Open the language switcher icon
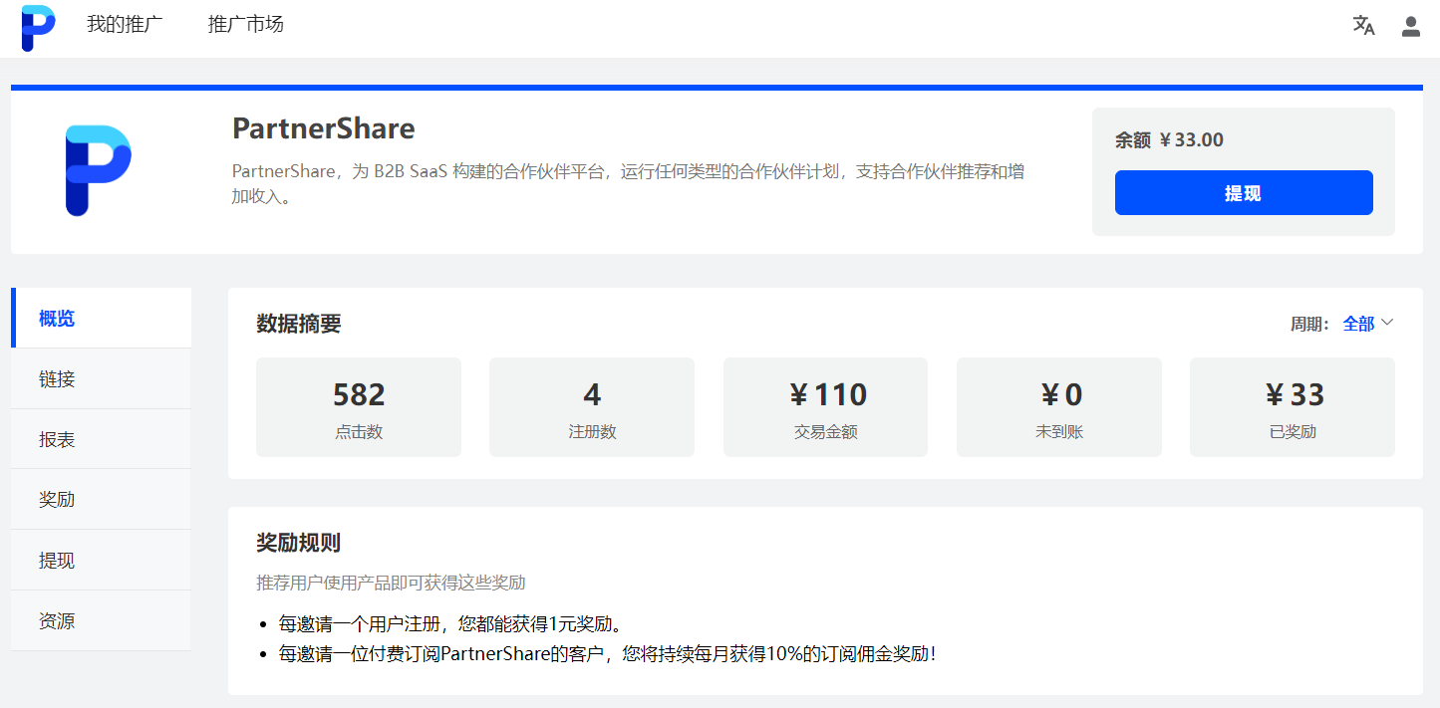This screenshot has width=1440, height=708. click(x=1363, y=26)
